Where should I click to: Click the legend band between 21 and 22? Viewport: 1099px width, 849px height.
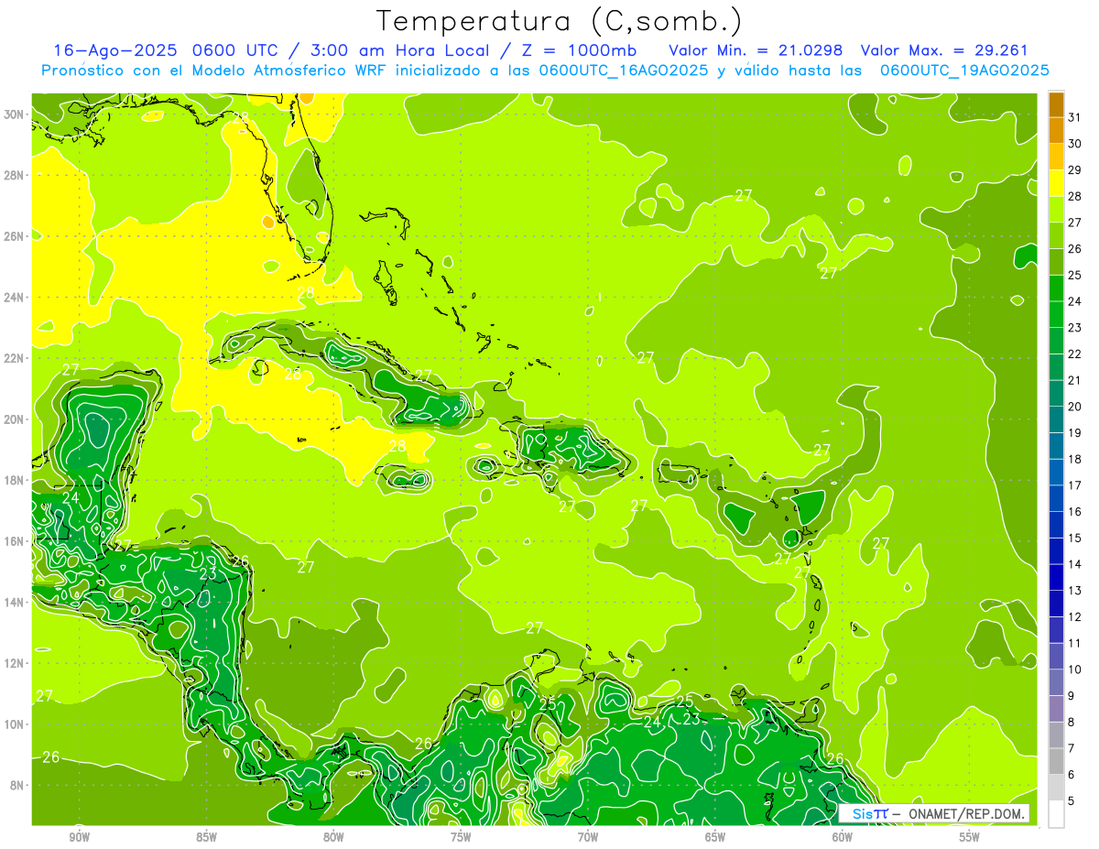pyautogui.click(x=1056, y=367)
